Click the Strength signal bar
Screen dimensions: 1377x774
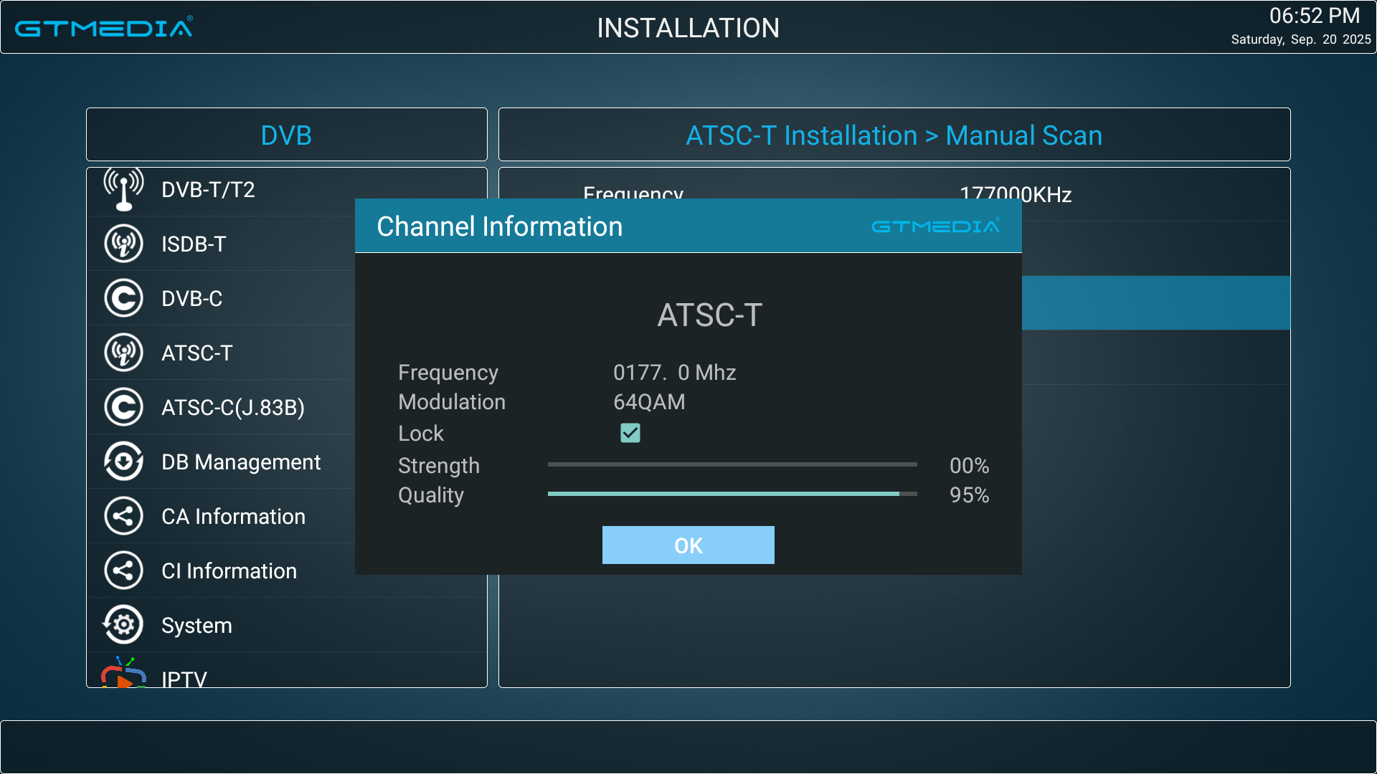(732, 464)
